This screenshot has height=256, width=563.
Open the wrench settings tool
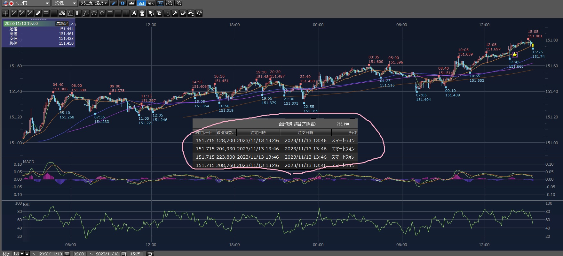click(x=175, y=13)
